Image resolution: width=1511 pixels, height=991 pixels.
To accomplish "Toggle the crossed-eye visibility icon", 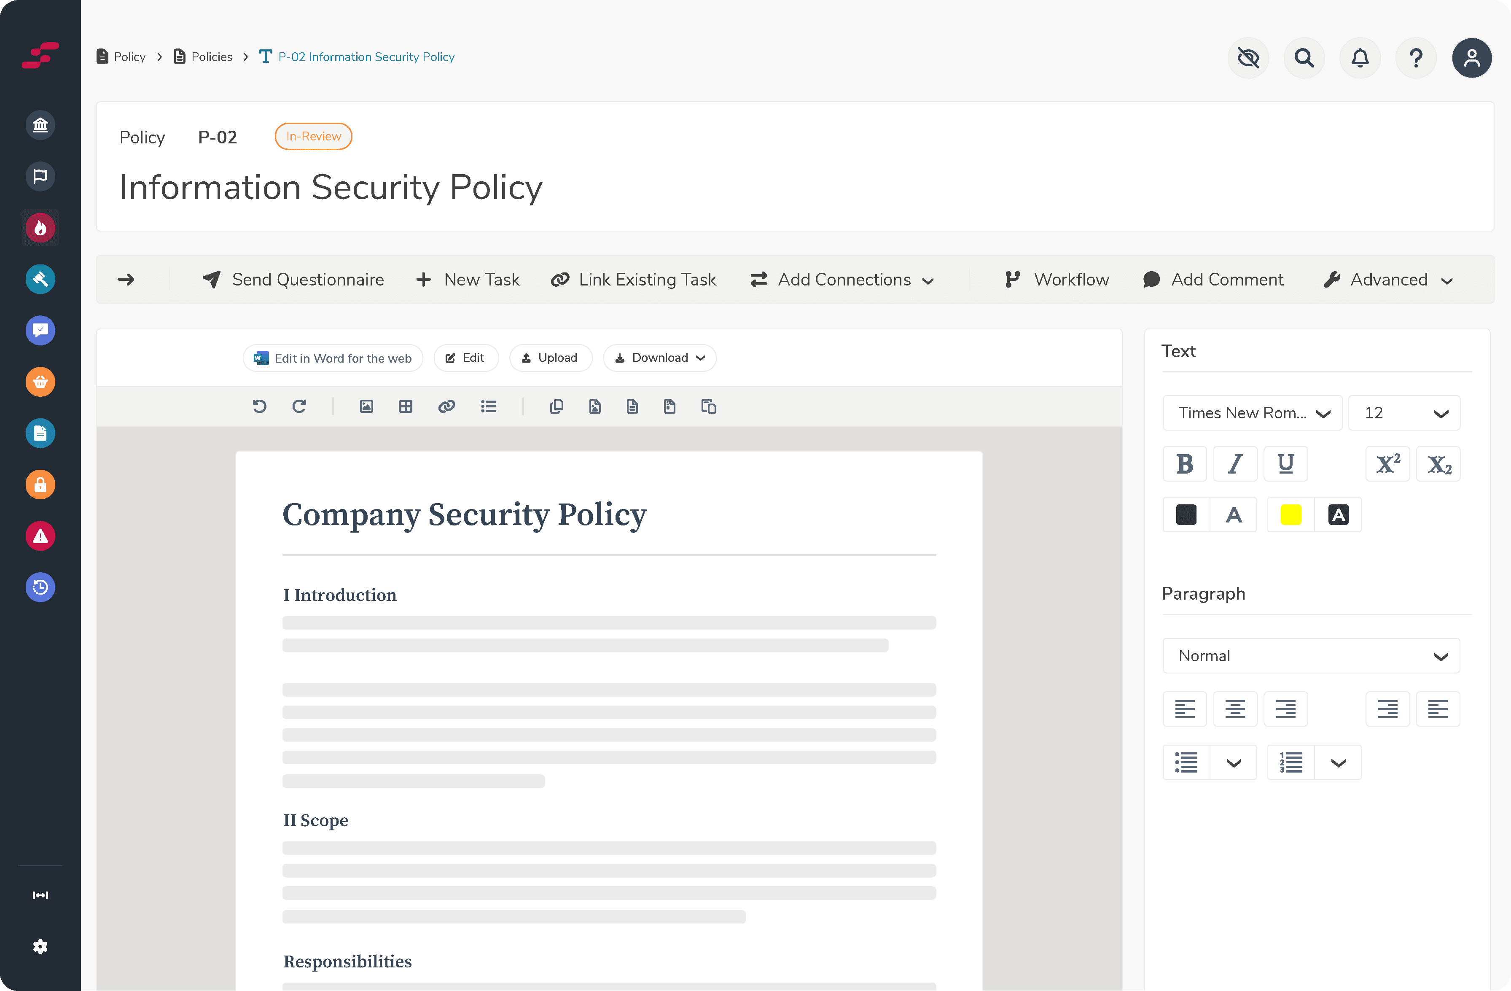I will pos(1248,58).
